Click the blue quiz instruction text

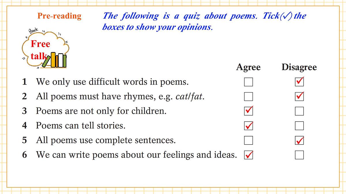click(204, 21)
